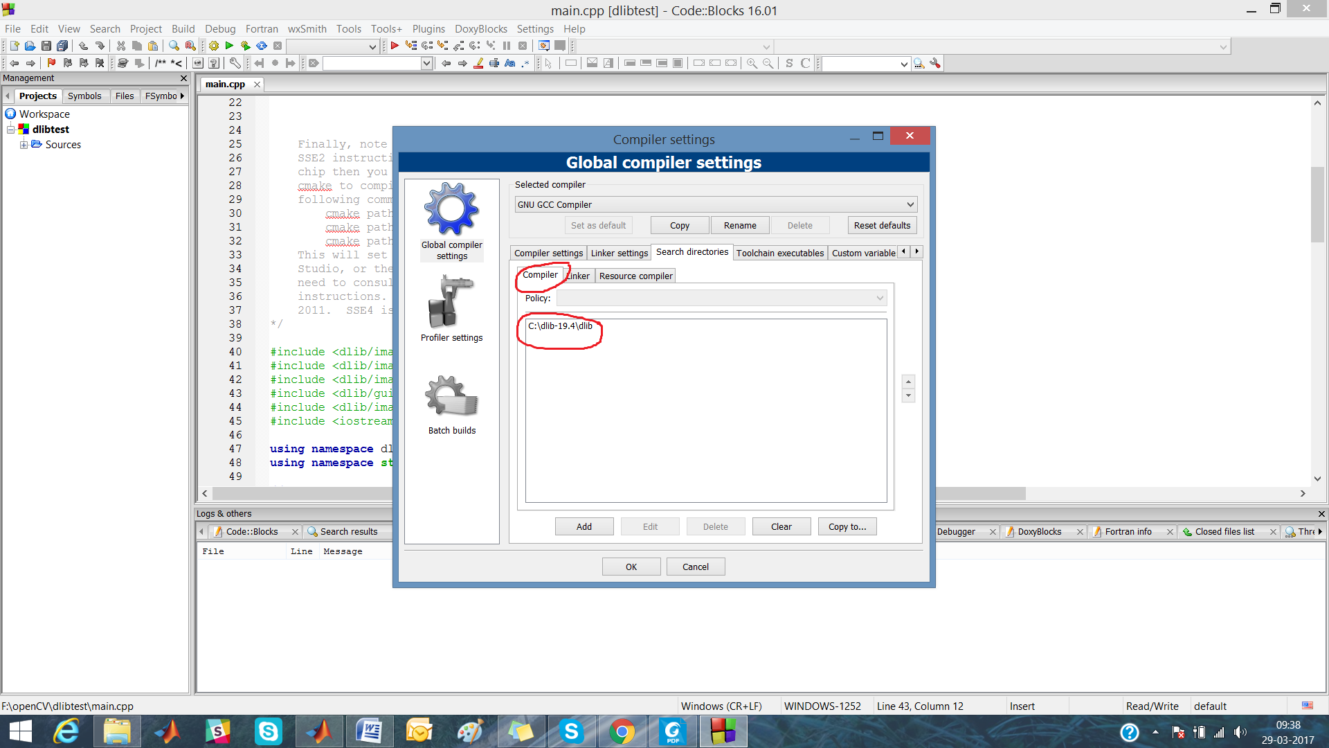
Task: Open Batch builds in dialog sidebar
Action: [x=452, y=405]
